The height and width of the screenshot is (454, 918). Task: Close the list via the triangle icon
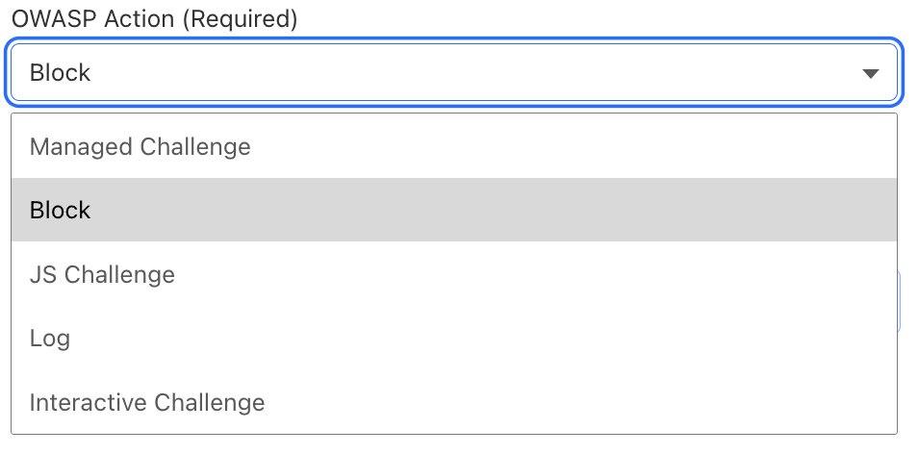tap(870, 73)
